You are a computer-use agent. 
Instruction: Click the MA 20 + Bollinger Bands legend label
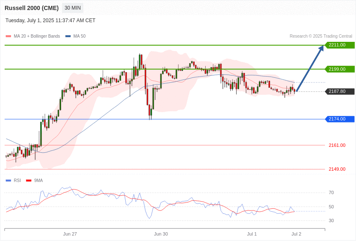tap(37, 36)
